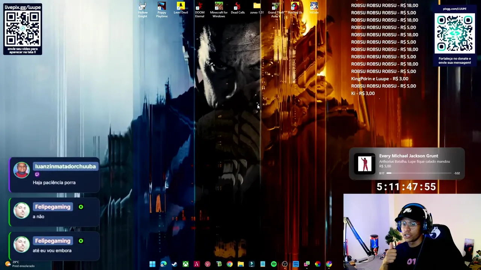Click the 'até eu vou embora' message
Image resolution: width=481 pixels, height=270 pixels.
[x=52, y=250]
